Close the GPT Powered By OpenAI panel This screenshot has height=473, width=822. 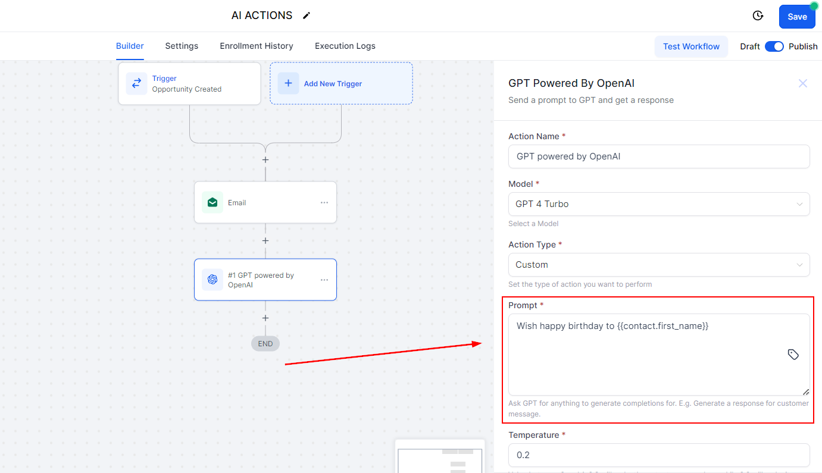[803, 83]
